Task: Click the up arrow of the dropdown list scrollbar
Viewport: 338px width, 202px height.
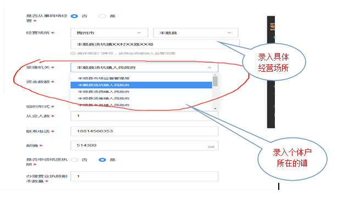Action: [x=215, y=75]
